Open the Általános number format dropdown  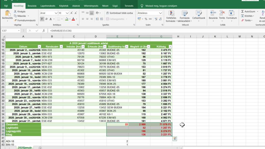tap(160, 13)
